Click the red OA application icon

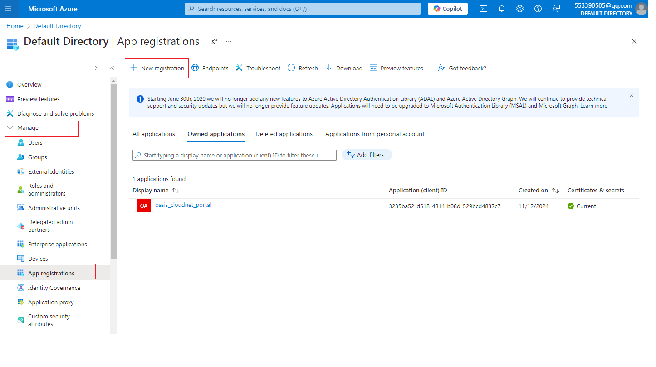[144, 206]
